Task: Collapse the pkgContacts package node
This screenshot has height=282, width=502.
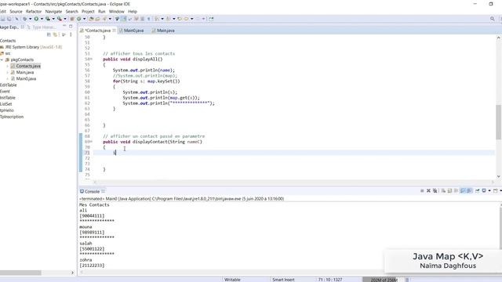Action: click(2, 60)
